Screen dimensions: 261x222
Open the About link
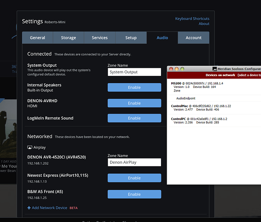pos(204,24)
